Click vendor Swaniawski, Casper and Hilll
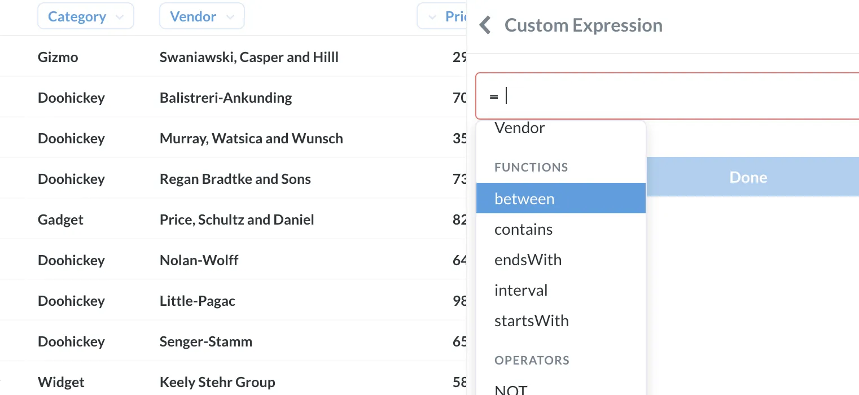 pos(249,57)
